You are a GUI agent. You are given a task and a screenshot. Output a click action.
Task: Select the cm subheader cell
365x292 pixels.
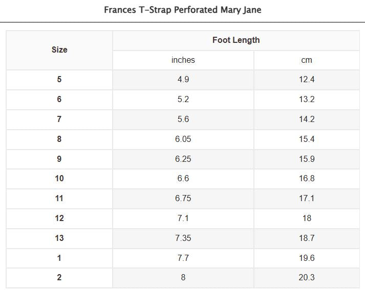point(307,60)
